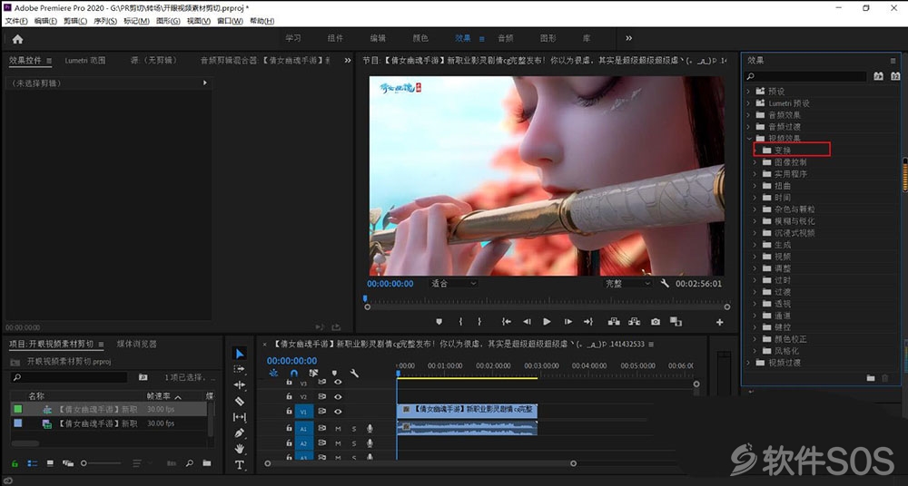The width and height of the screenshot is (908, 486).
Task: Toggle V1 track output eye
Action: [338, 412]
